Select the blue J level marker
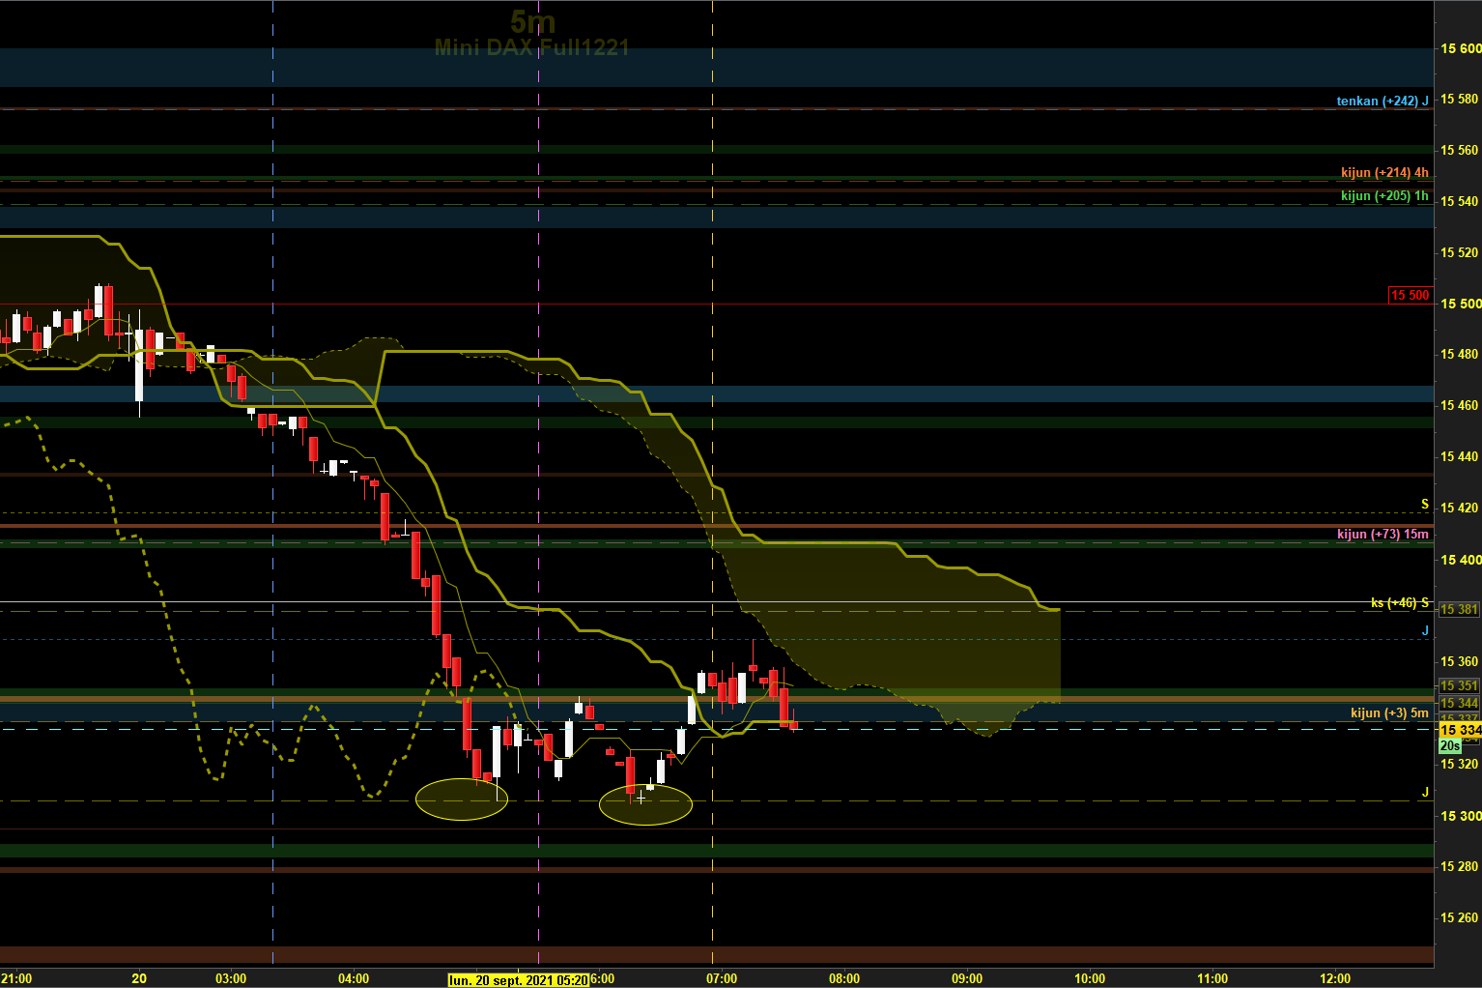 pos(1425,630)
